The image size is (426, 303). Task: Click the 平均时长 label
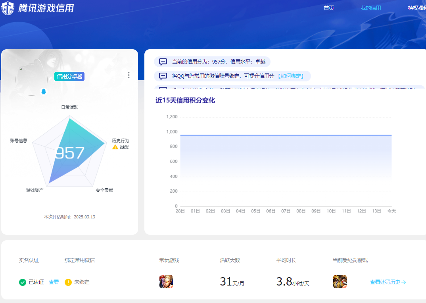click(286, 260)
